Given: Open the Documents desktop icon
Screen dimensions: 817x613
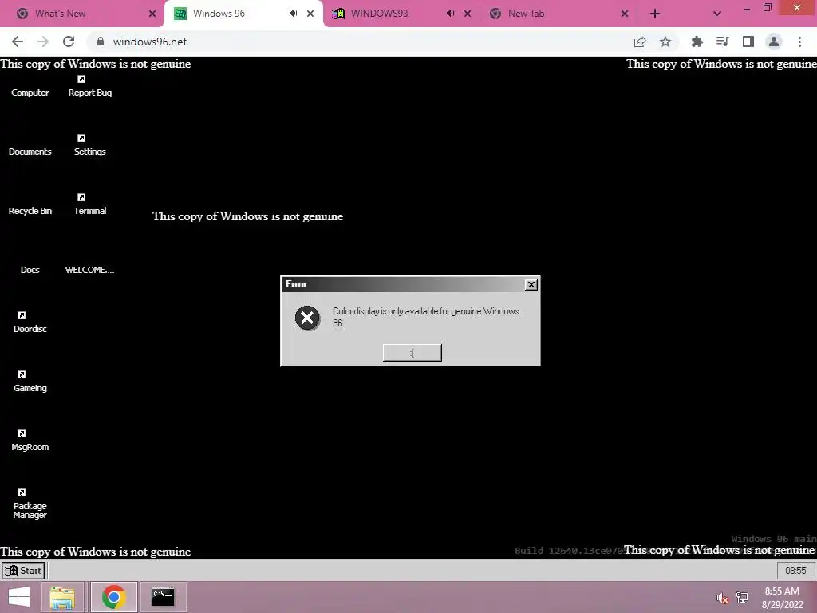Looking at the screenshot, I should pos(30,151).
